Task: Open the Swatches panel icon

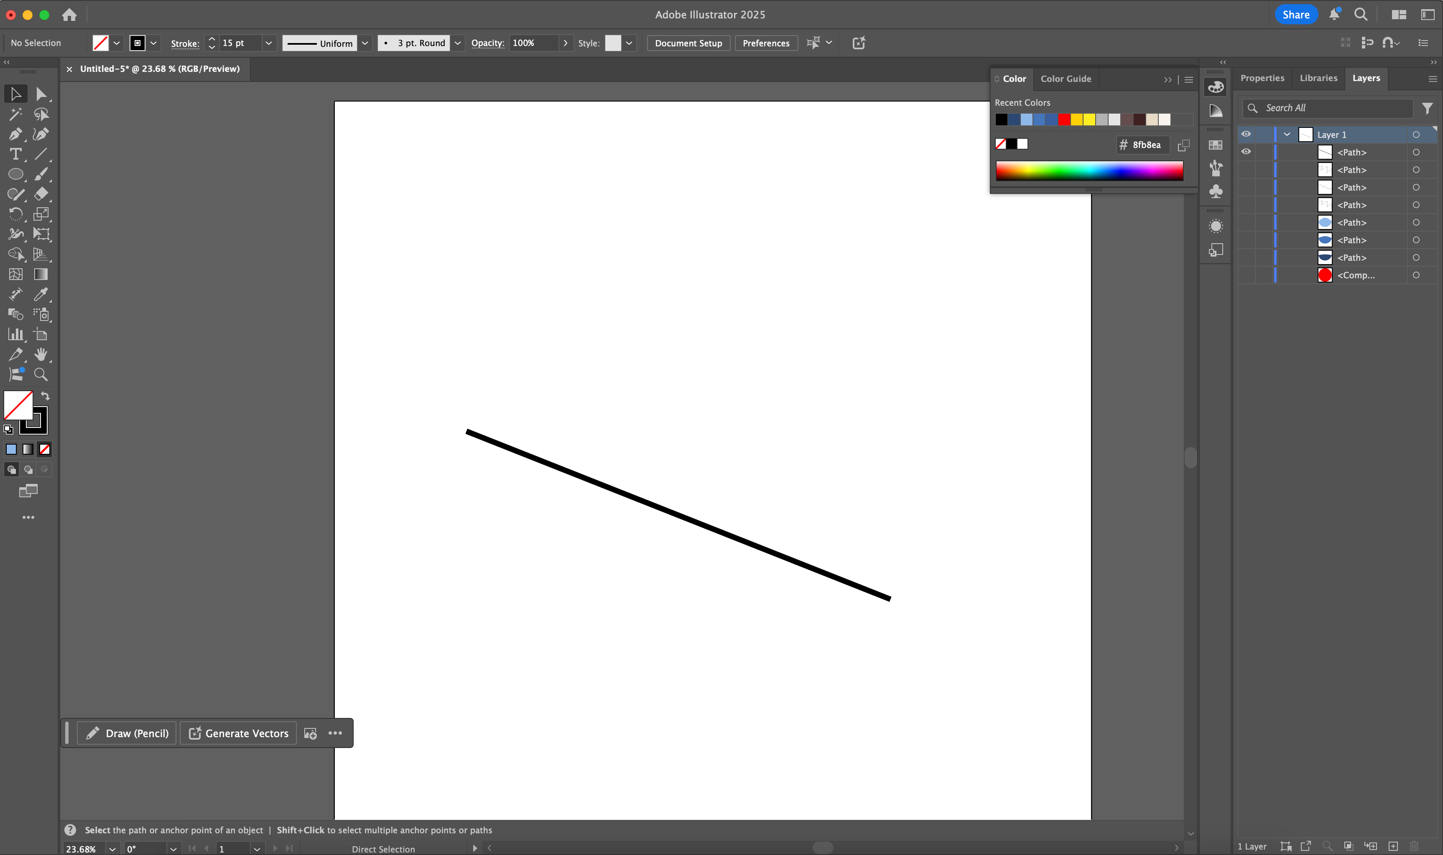Action: click(1216, 145)
